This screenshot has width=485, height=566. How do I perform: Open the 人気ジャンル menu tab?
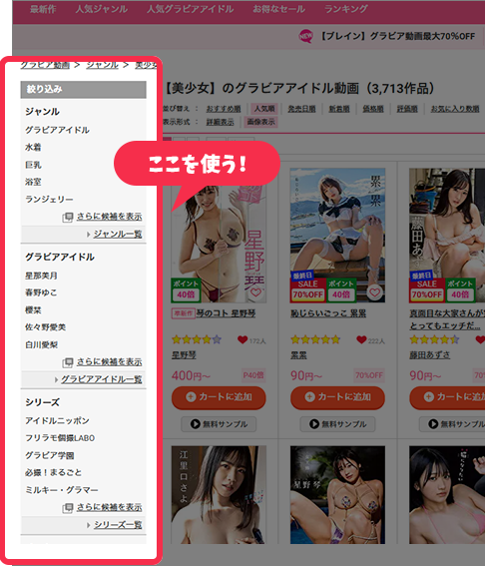pos(101,9)
